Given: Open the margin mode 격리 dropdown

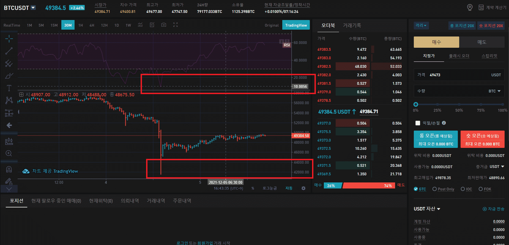Looking at the screenshot, I should 421,26.
